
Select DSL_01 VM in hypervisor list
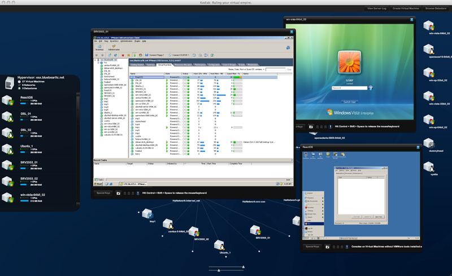tap(39, 116)
